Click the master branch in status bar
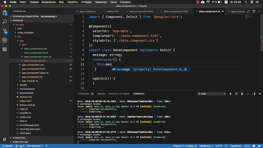 pos(8,146)
